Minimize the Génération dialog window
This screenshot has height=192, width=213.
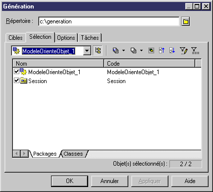coord(189,6)
